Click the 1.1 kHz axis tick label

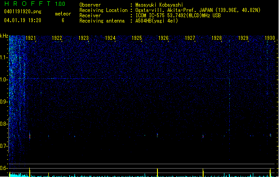tap(4, 58)
